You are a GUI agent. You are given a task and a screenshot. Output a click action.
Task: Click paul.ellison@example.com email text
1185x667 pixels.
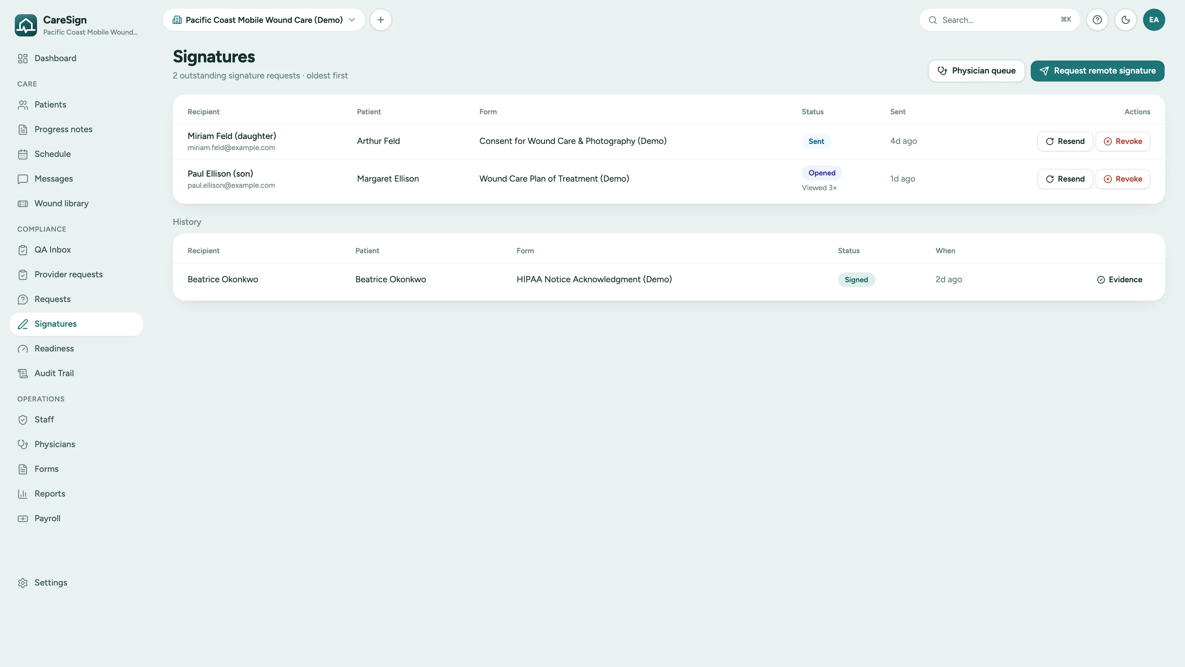point(231,186)
